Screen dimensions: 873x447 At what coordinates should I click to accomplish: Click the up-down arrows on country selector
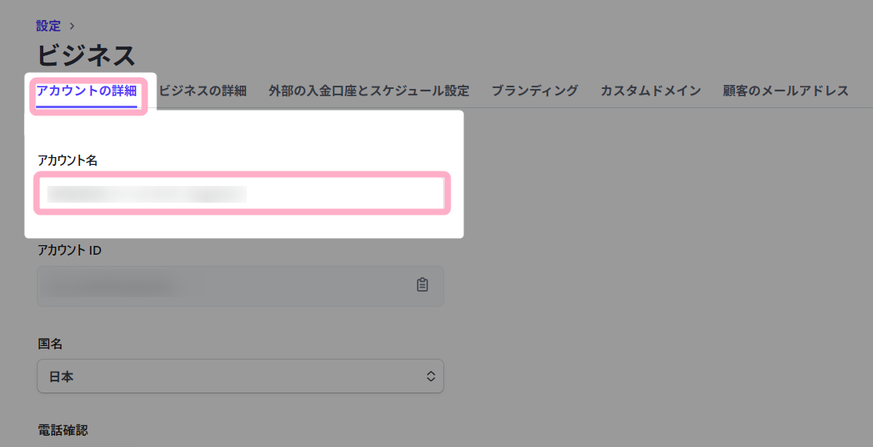430,377
